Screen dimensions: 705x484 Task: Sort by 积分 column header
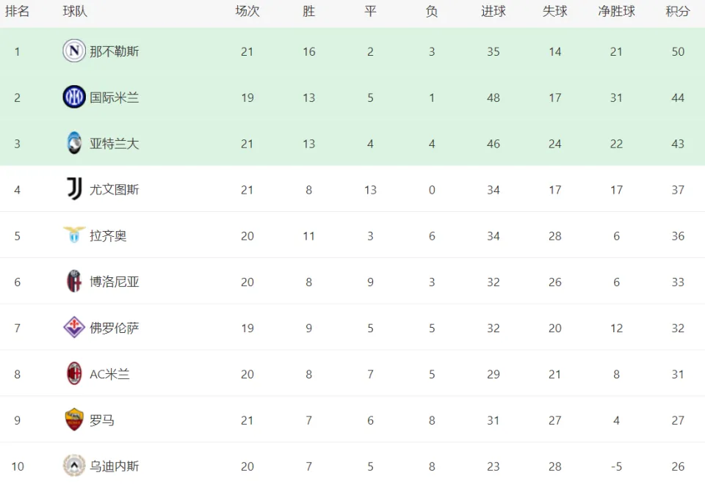[678, 11]
